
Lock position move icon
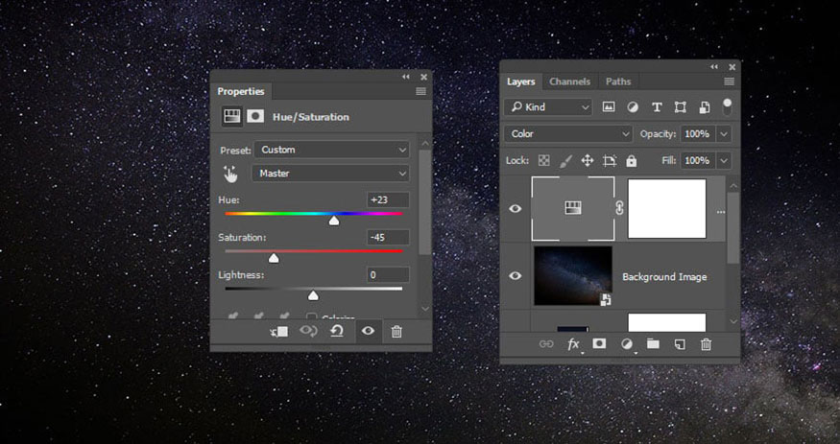pyautogui.click(x=588, y=160)
